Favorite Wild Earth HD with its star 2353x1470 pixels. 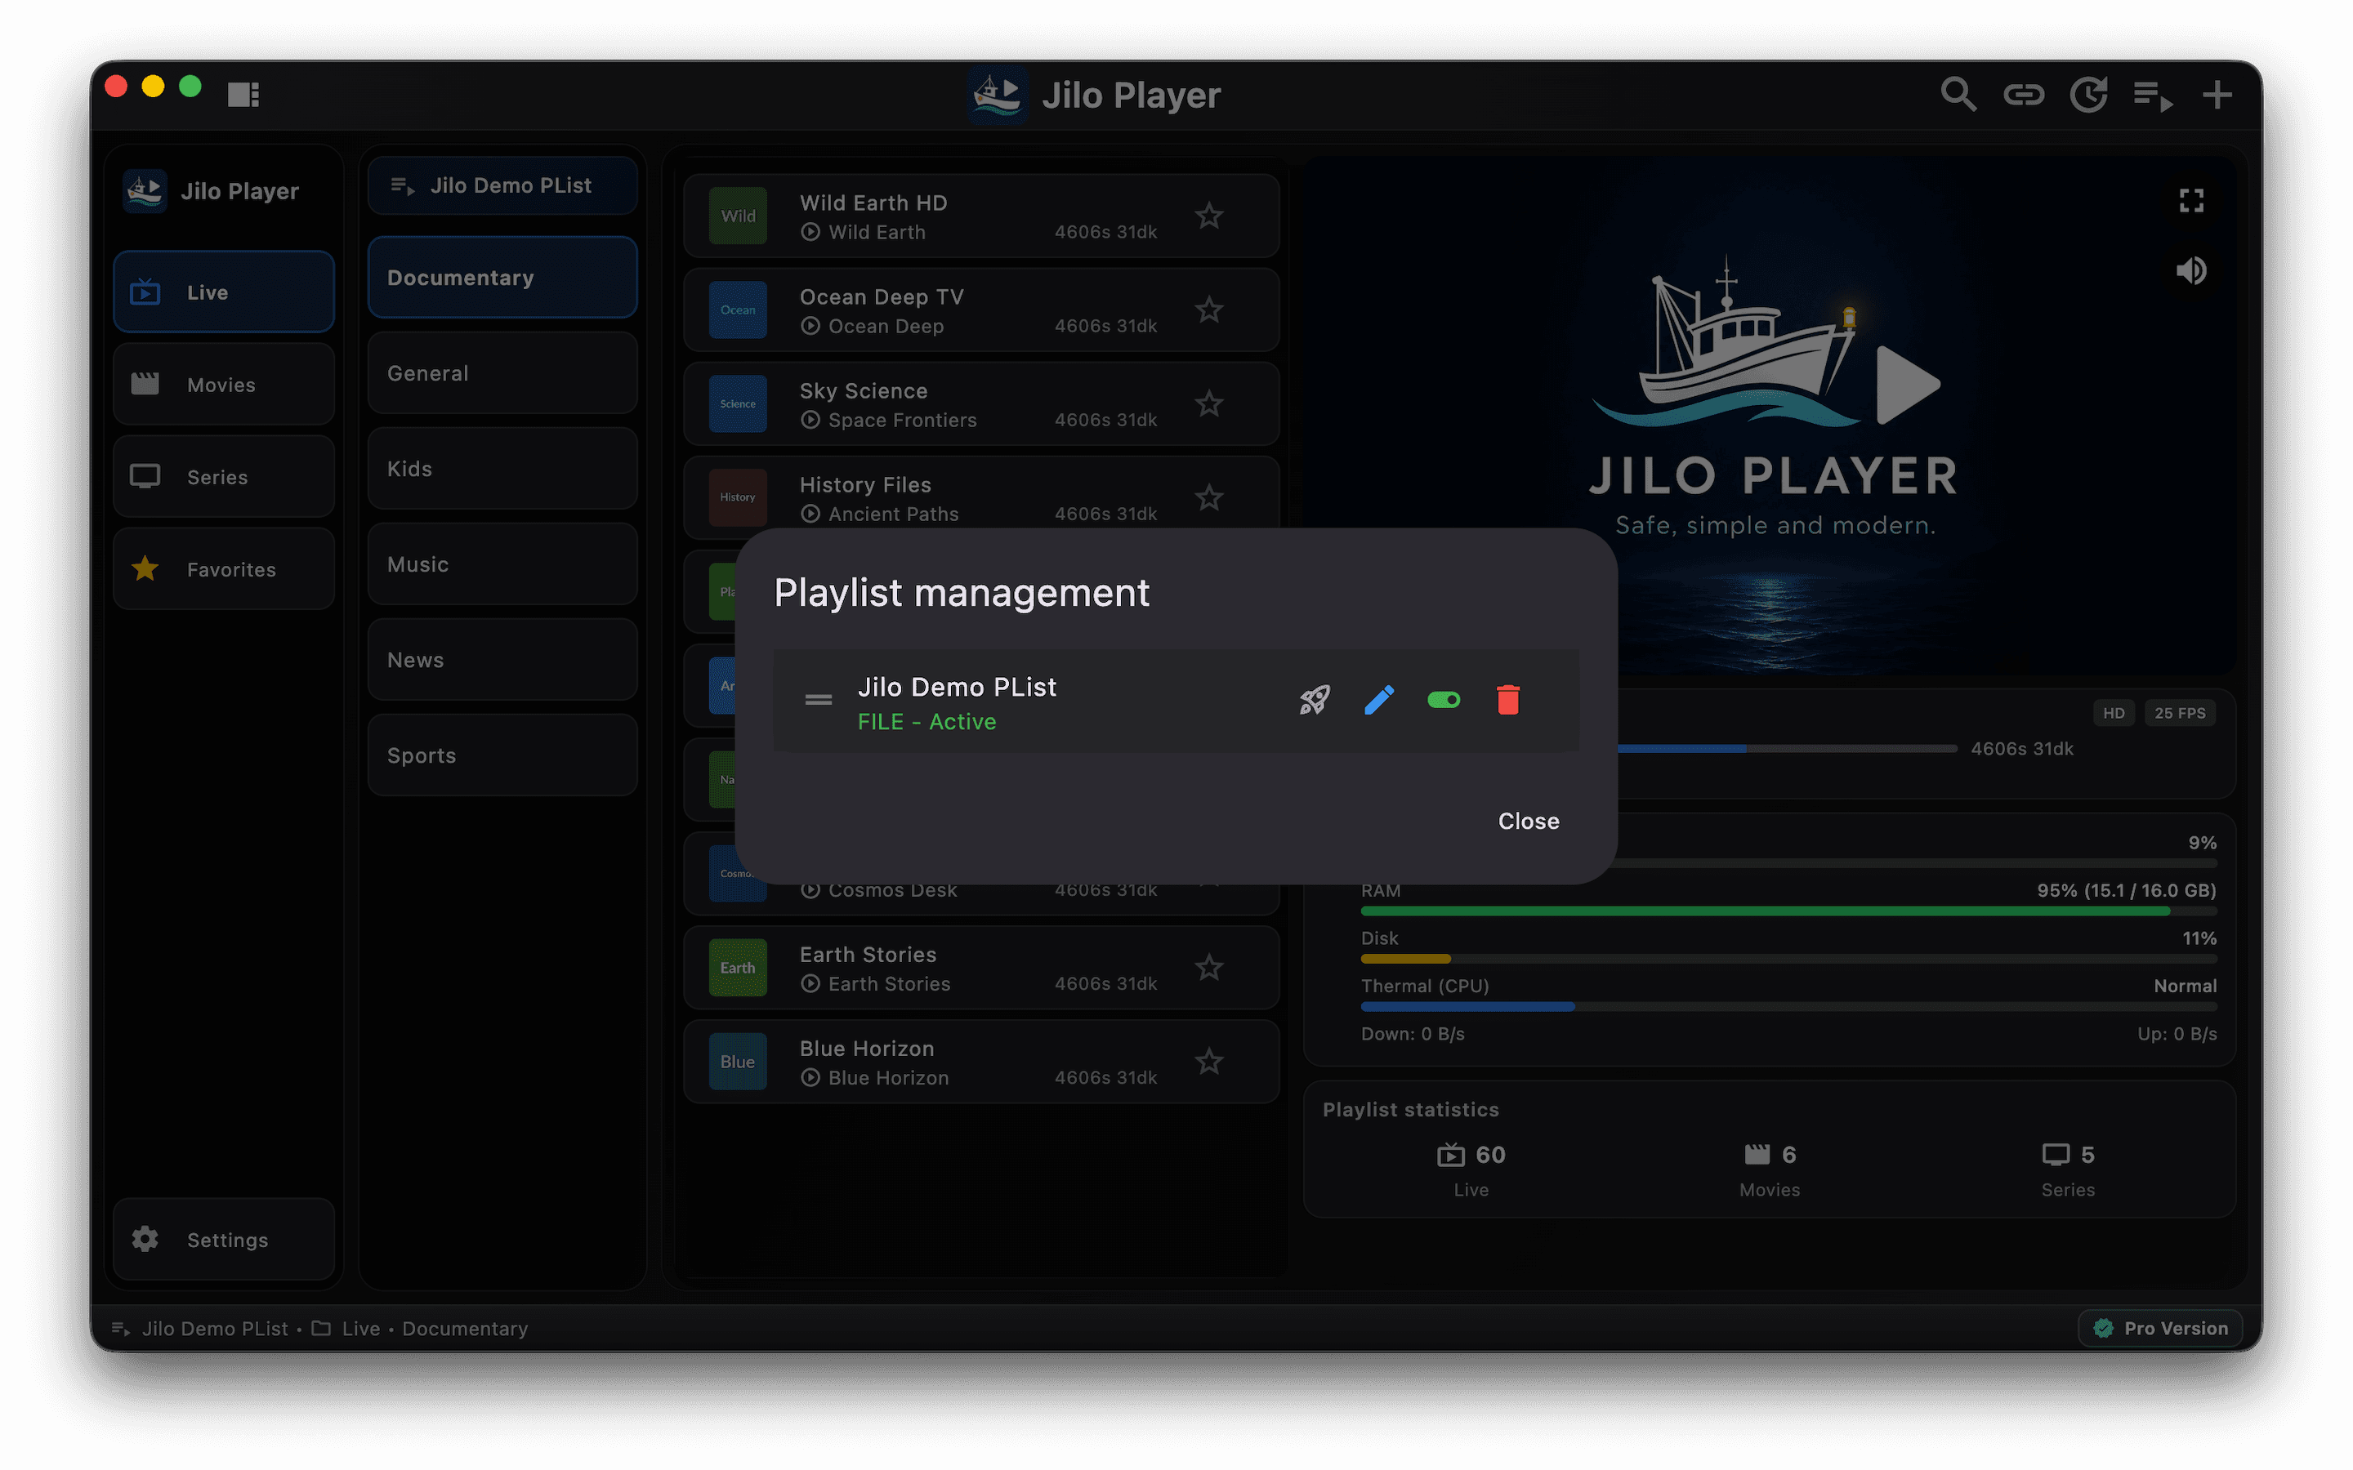point(1208,216)
